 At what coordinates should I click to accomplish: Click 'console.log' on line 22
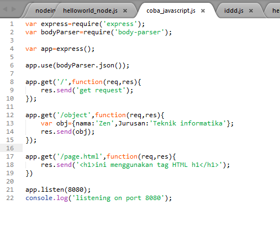click(x=47, y=198)
